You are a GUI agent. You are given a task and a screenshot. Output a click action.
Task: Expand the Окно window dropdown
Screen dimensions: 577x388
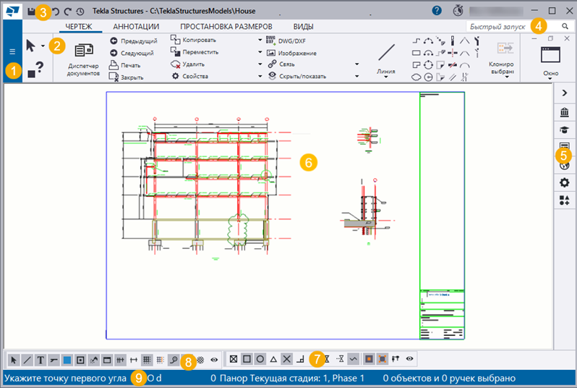click(x=551, y=81)
